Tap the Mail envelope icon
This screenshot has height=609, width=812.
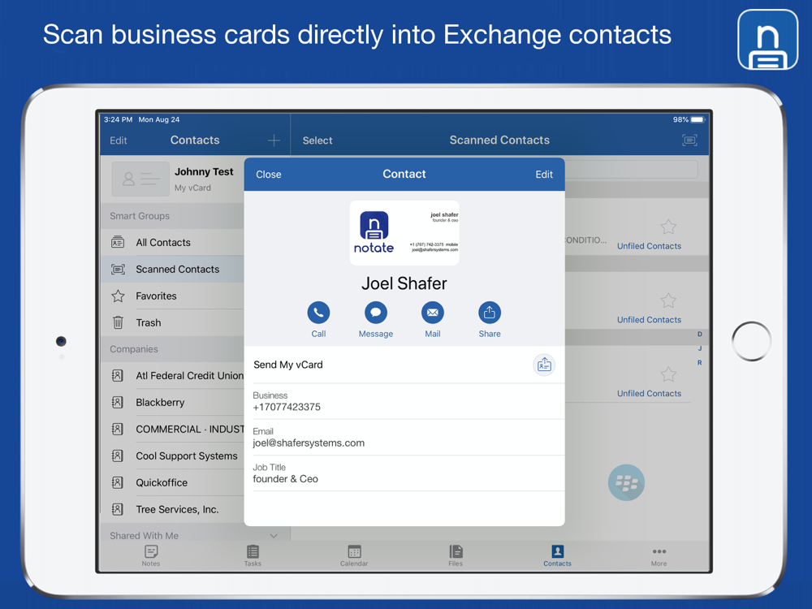pyautogui.click(x=433, y=313)
